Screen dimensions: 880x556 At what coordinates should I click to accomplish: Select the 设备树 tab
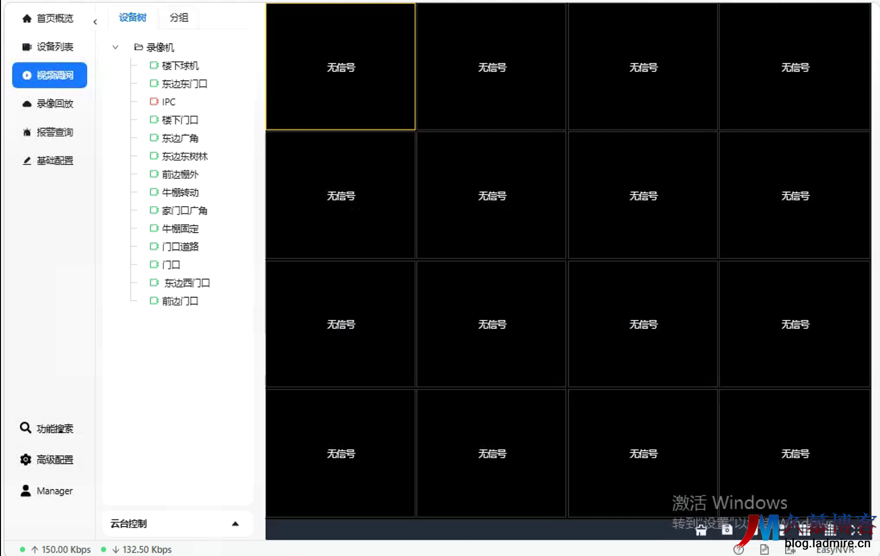point(132,18)
